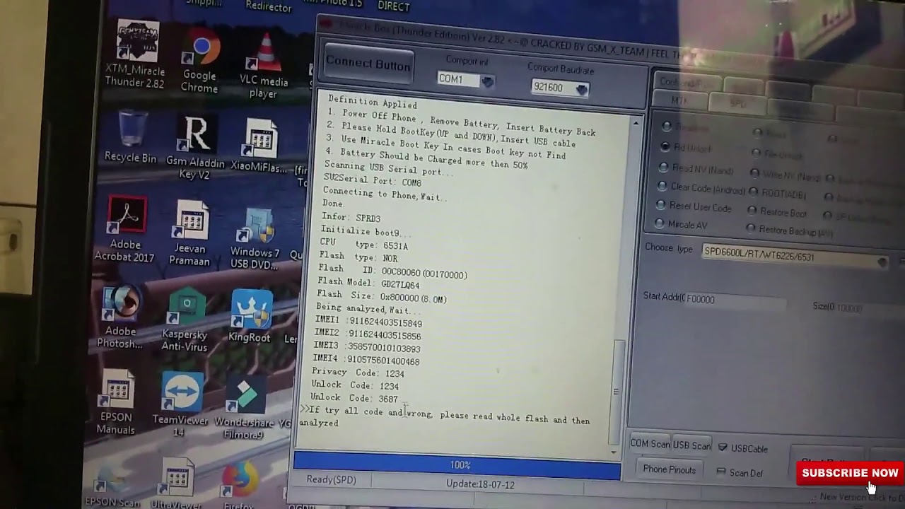Choose the Write NV (Nand) option
905x509 pixels.
[785, 176]
